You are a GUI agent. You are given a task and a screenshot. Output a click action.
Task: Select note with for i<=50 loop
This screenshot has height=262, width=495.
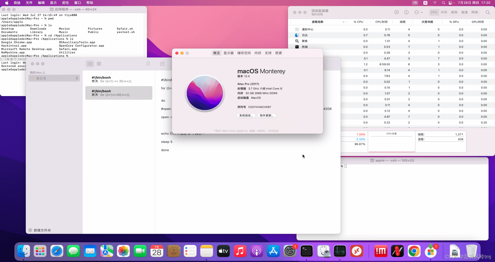(119, 93)
